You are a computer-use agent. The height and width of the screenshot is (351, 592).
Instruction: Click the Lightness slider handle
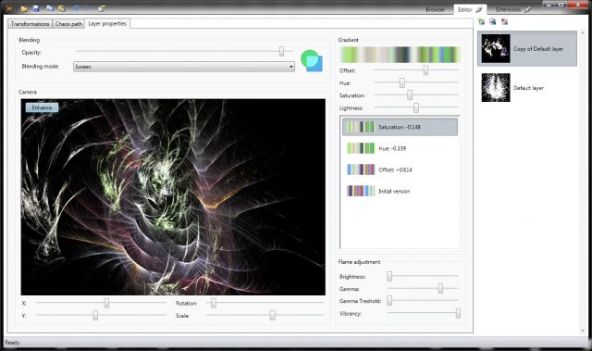[416, 107]
